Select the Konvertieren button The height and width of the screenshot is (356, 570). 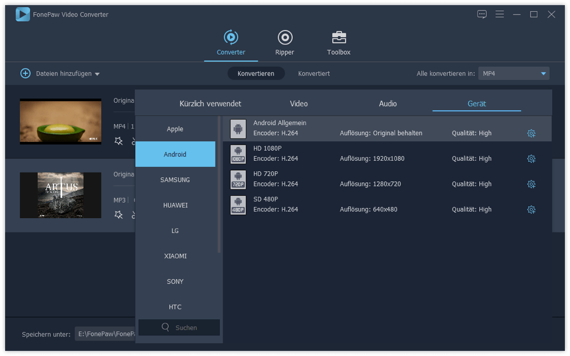coord(256,73)
